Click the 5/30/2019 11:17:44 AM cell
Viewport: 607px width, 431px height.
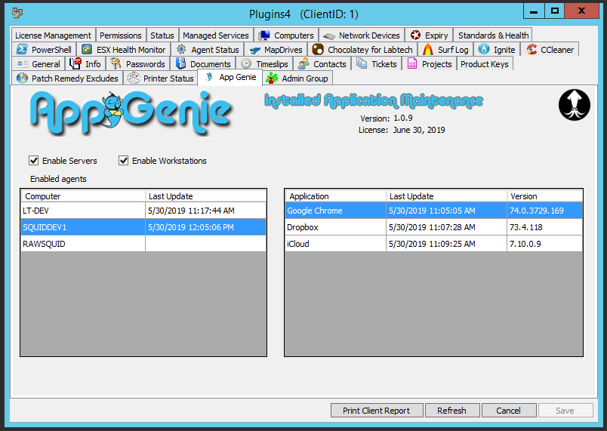pyautogui.click(x=206, y=211)
